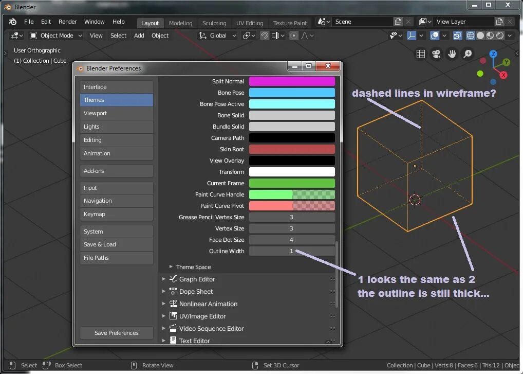The image size is (523, 374).
Task: Switch to the Sculpting workspace tab
Action: click(x=214, y=23)
